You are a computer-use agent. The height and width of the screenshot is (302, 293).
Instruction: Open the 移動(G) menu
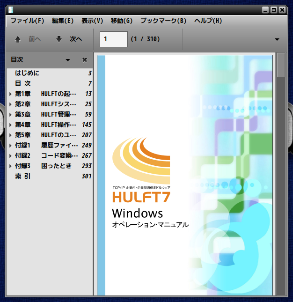[x=122, y=21]
